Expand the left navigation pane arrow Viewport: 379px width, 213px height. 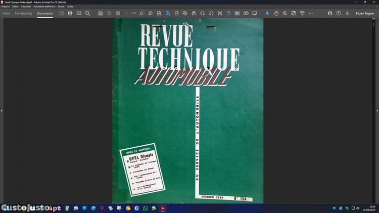2,110
